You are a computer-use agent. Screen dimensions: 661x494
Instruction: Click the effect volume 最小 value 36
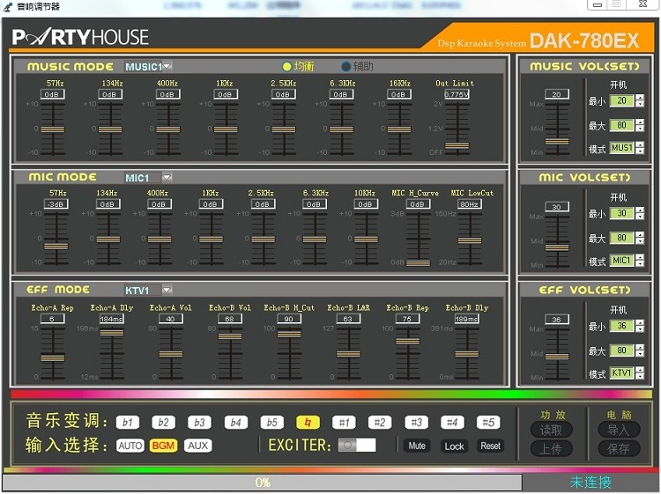[622, 326]
